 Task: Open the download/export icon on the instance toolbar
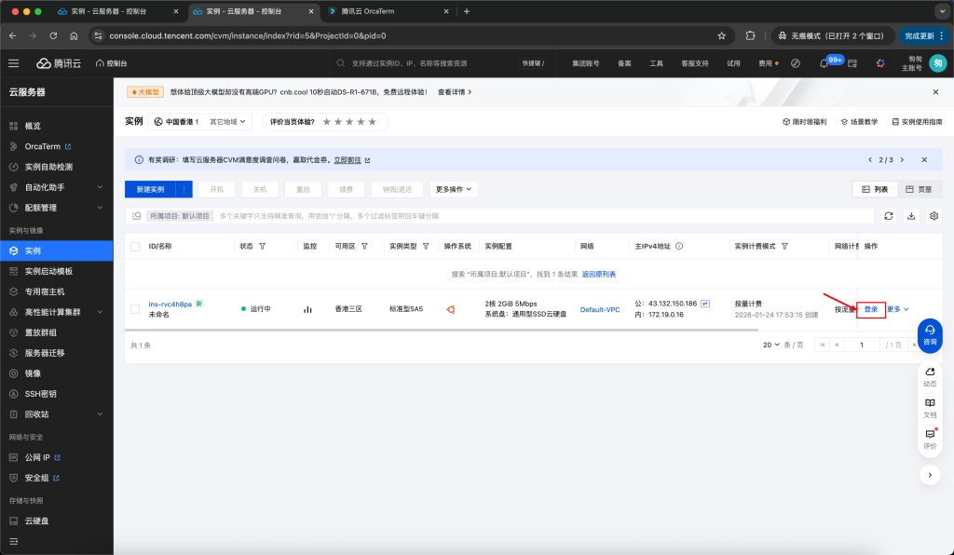click(x=911, y=216)
